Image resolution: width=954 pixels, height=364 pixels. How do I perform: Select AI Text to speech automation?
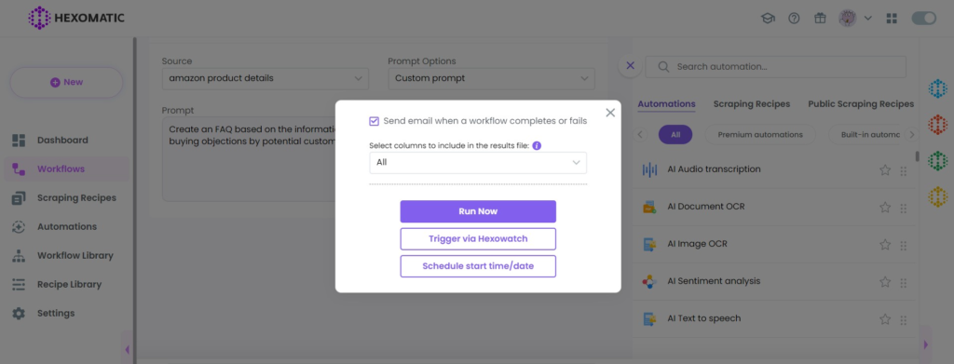pos(774,318)
